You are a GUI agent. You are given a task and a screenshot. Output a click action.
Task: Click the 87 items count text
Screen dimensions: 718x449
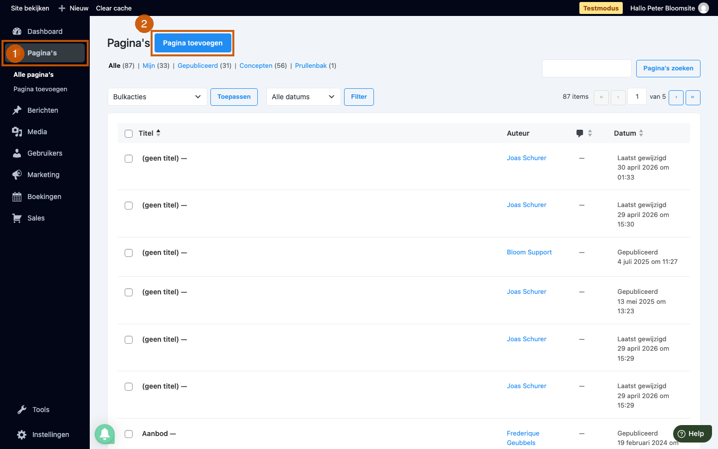pos(575,97)
